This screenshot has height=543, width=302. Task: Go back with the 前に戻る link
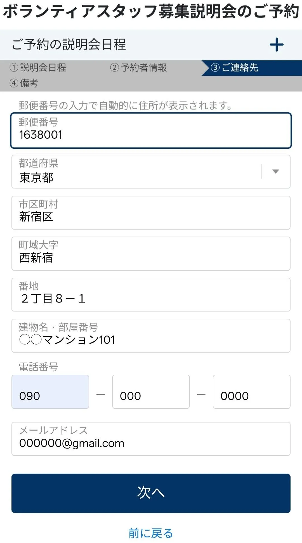tap(151, 533)
